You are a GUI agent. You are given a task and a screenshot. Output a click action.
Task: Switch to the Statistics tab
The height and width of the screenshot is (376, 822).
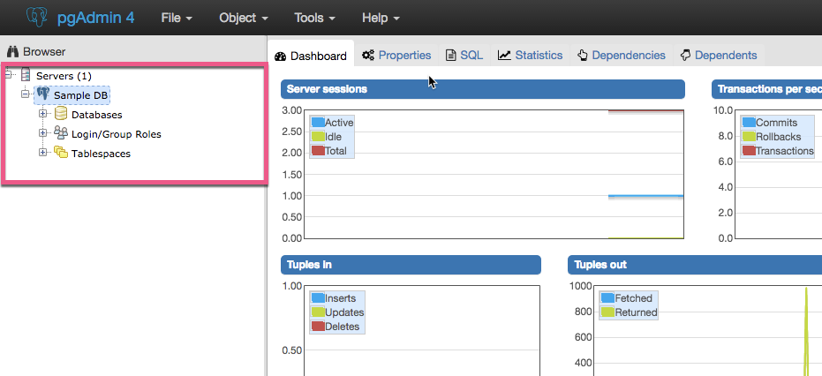[x=531, y=55]
